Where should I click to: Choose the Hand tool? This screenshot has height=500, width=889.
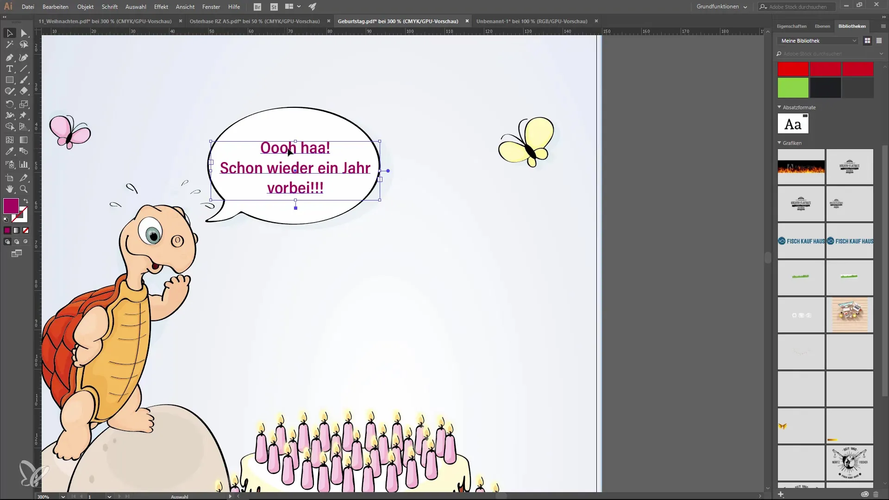point(10,189)
